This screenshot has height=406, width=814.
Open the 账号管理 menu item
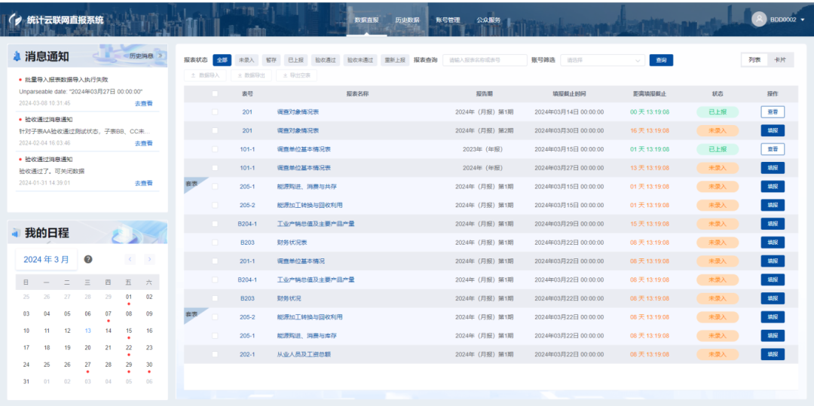point(448,20)
